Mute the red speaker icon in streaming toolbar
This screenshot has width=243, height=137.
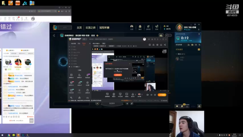pos(139,95)
